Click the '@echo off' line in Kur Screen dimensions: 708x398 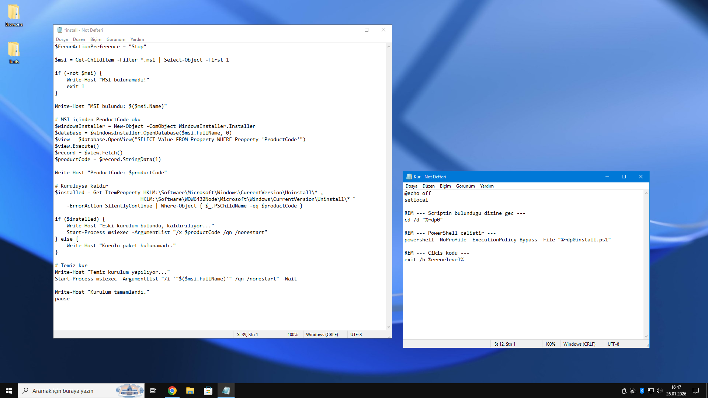tap(418, 193)
